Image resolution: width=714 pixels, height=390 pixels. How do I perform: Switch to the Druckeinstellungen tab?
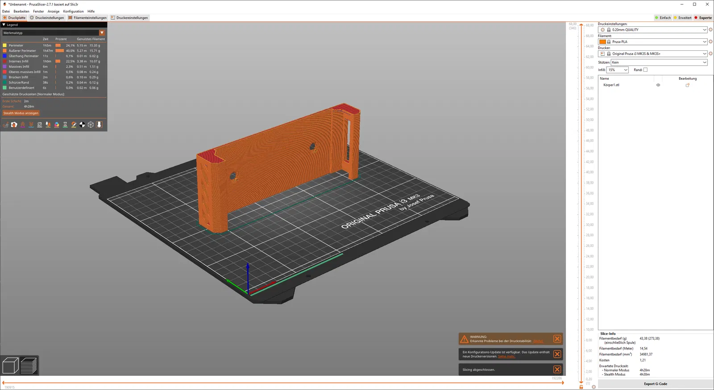(47, 18)
